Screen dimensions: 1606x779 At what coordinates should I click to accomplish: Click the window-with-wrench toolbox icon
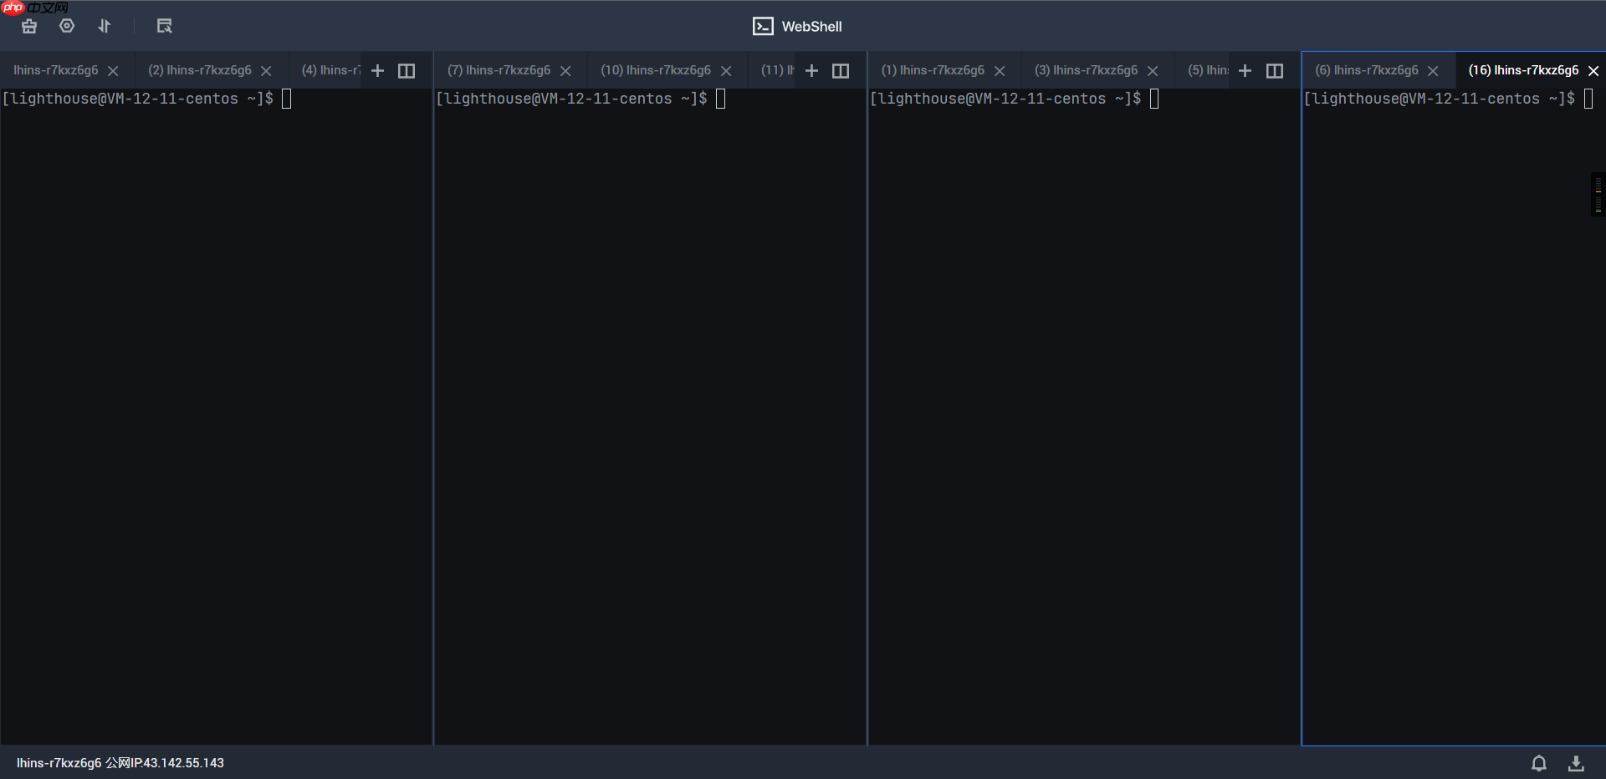164,26
